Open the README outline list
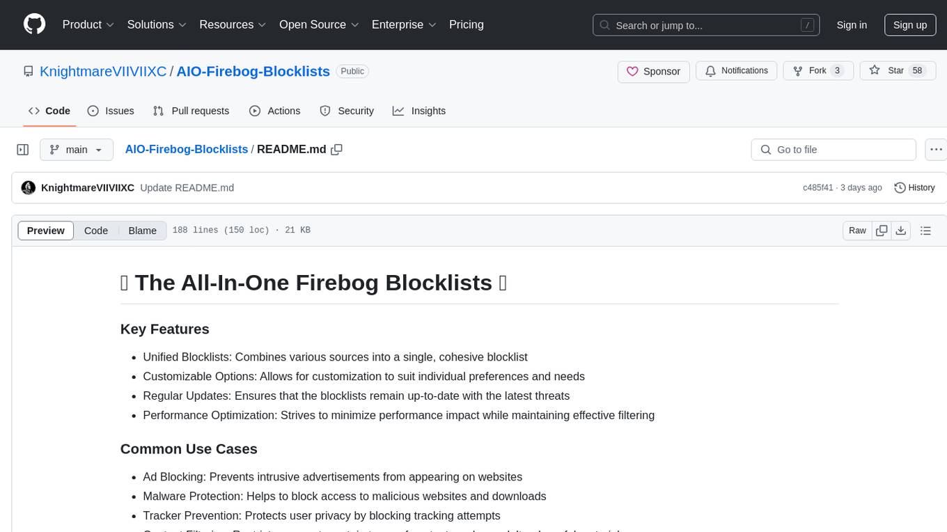 point(925,230)
